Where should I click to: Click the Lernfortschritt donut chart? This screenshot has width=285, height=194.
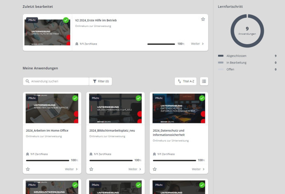click(247, 31)
